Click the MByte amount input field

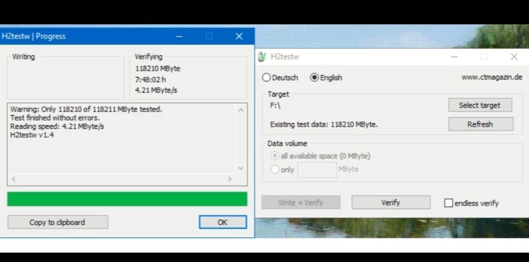pyautogui.click(x=317, y=170)
